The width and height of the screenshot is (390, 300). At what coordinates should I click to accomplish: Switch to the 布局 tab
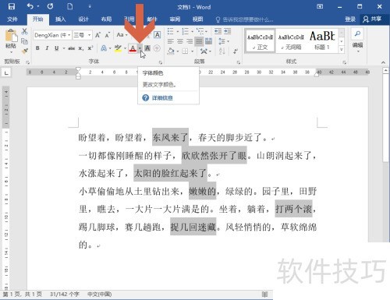pos(106,19)
